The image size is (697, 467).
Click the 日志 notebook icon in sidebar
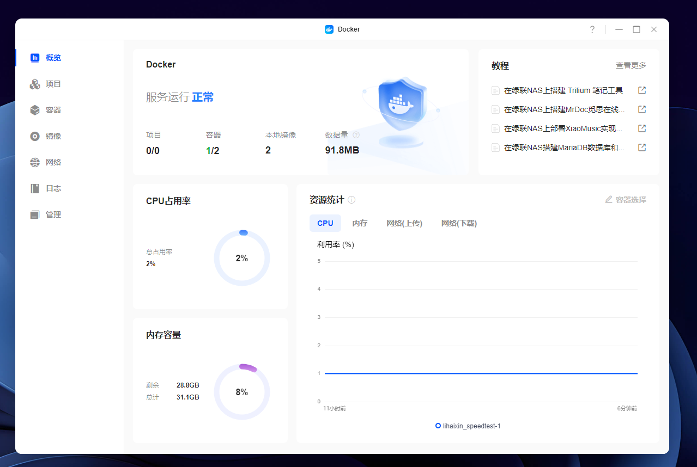pos(35,188)
